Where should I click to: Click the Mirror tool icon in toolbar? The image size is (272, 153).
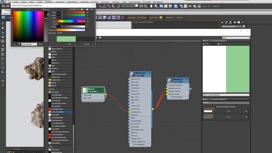[141, 6]
